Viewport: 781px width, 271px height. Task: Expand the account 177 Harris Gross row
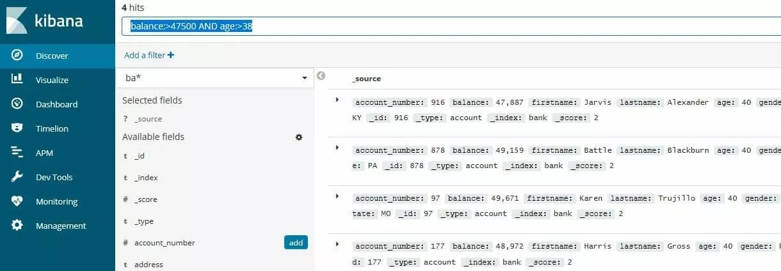point(337,244)
